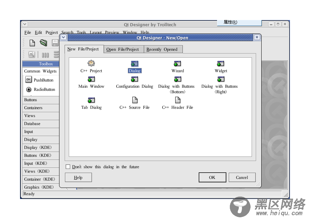
Task: Click the OK button
Action: pos(212,177)
